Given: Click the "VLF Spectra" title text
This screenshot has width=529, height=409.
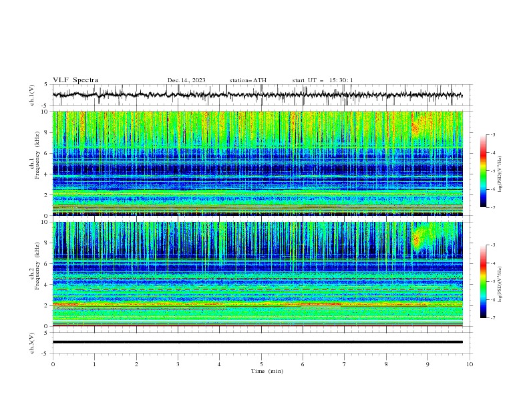Looking at the screenshot, I should (75, 80).
